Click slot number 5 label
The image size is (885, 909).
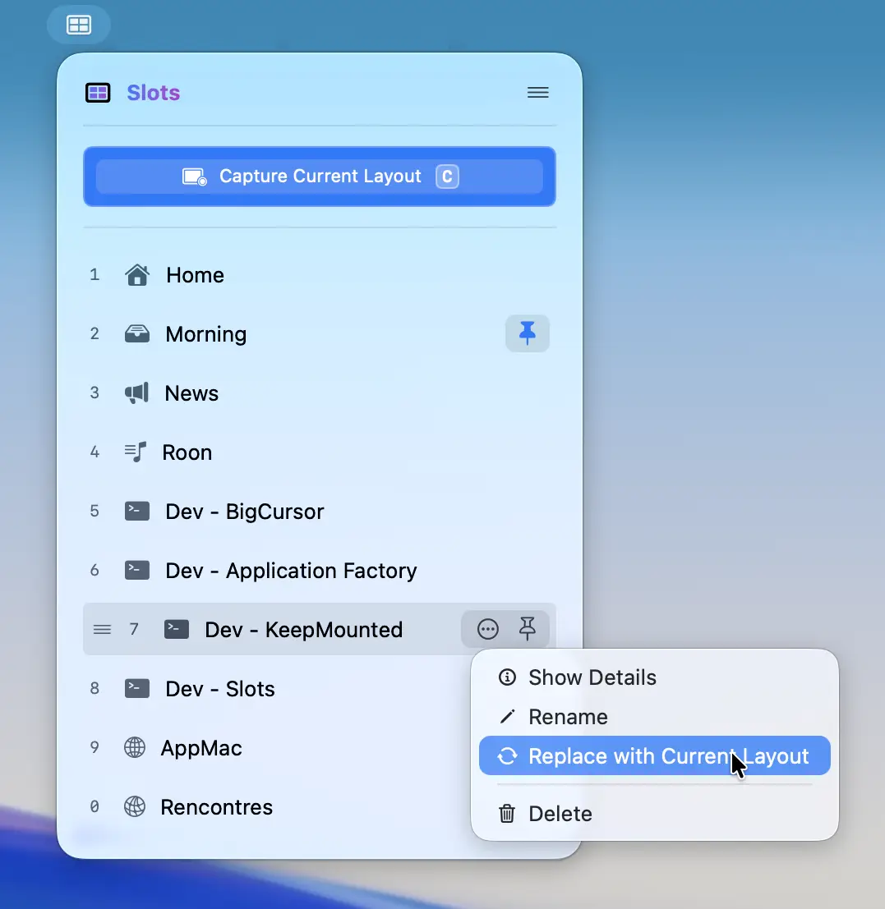click(x=94, y=511)
